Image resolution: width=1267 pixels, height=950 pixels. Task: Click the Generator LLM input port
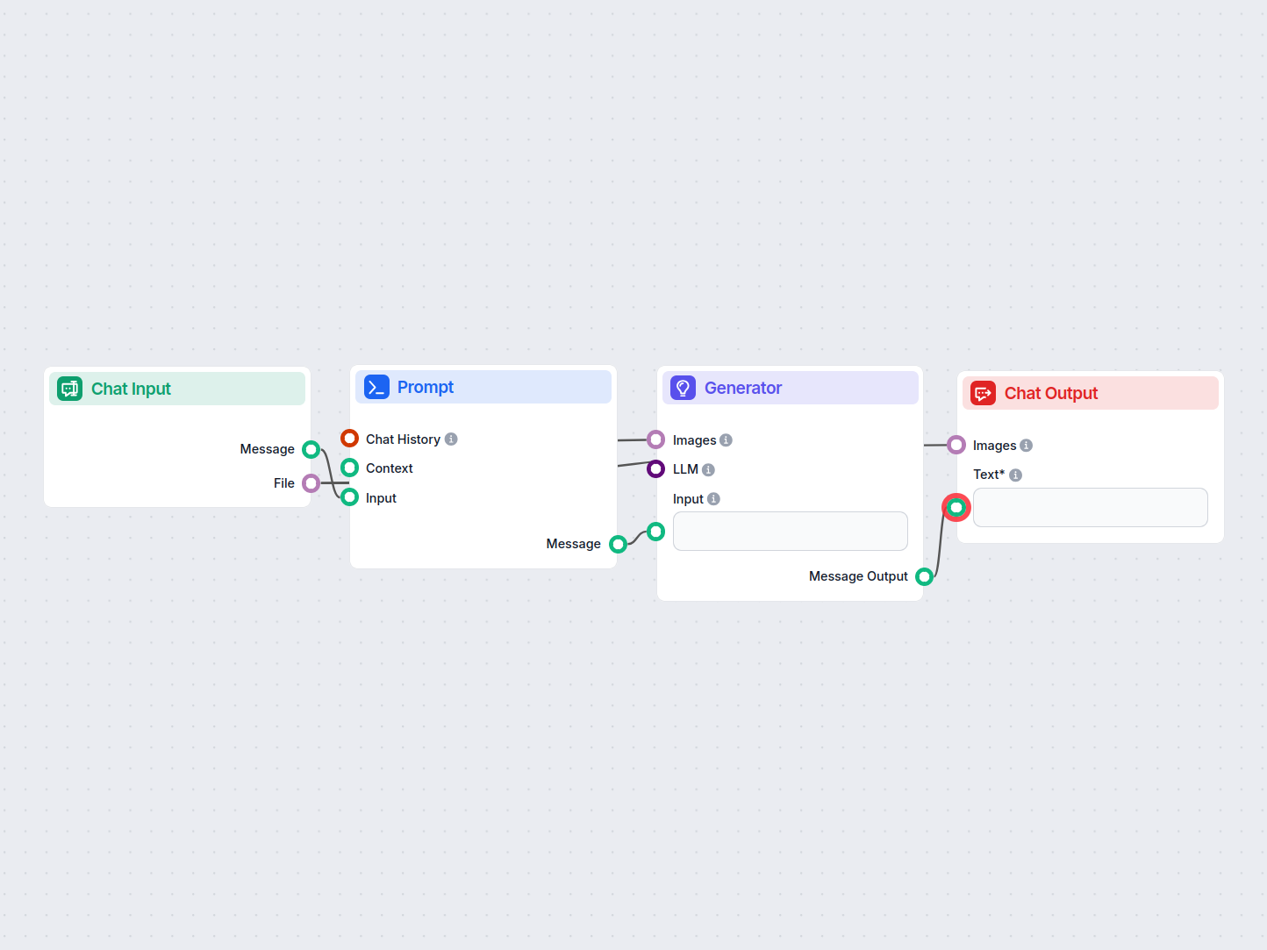[655, 469]
